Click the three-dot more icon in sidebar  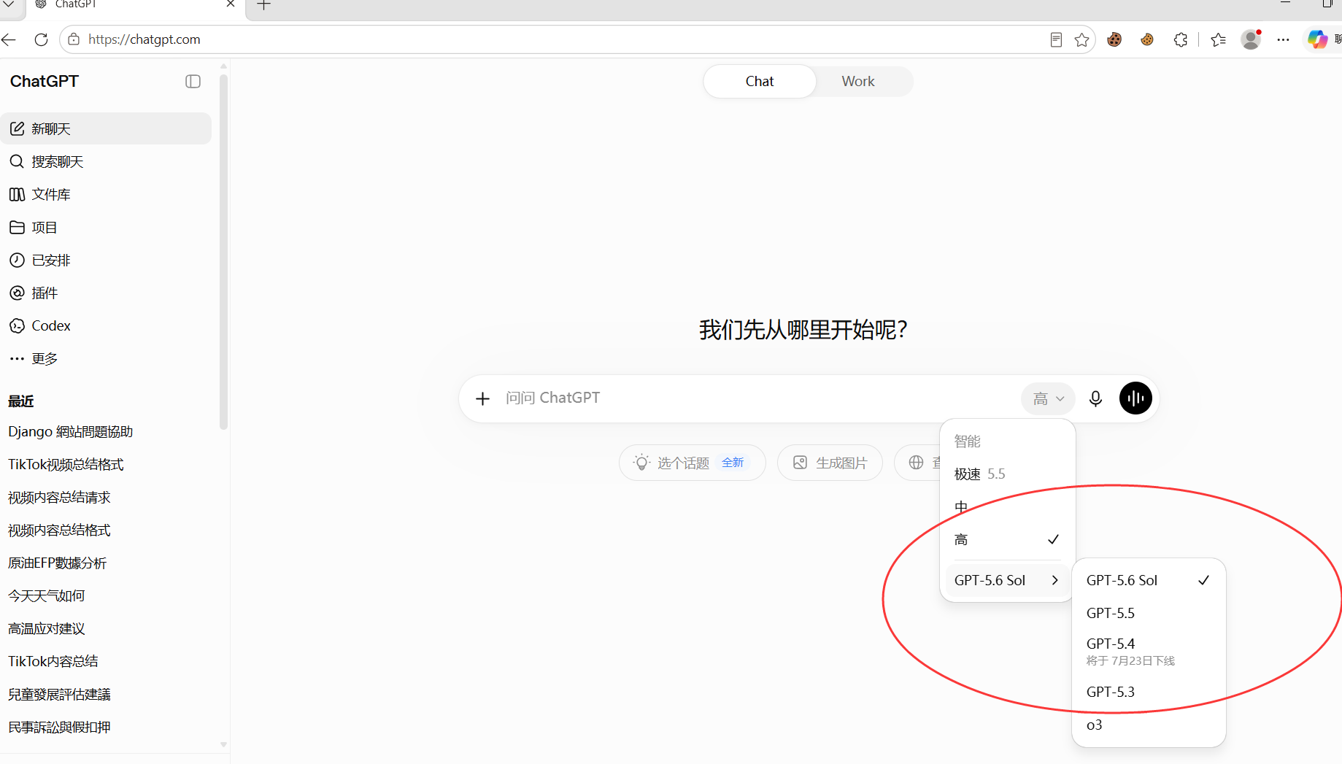pos(17,358)
